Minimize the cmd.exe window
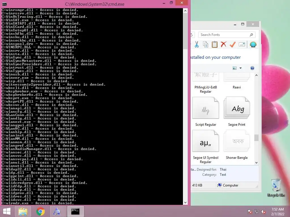This screenshot has width=290, height=217. pos(164,3)
